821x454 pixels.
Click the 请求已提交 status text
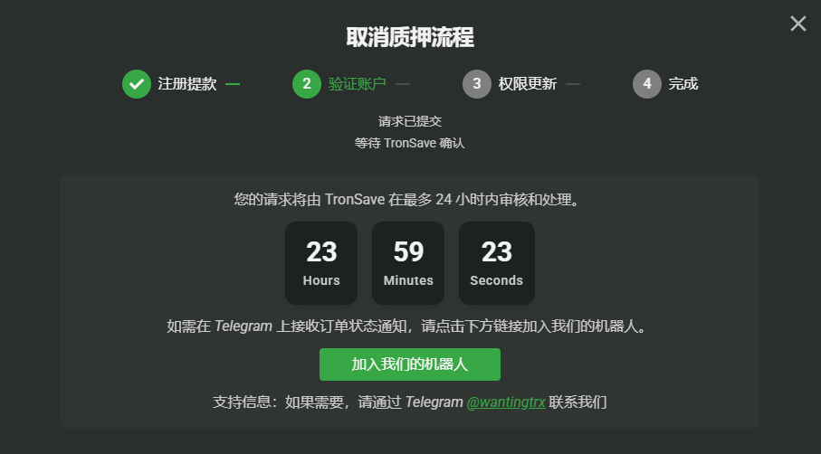tap(410, 120)
